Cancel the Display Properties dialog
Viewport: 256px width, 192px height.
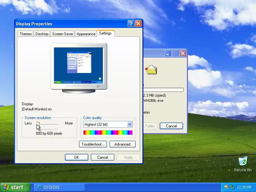pos(102,157)
